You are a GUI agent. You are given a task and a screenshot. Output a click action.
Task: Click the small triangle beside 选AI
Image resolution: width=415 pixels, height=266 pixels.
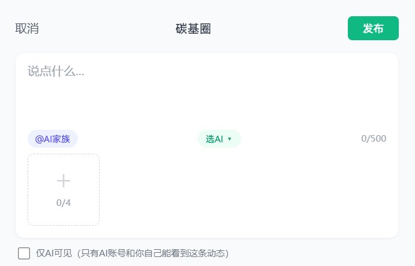click(x=230, y=139)
